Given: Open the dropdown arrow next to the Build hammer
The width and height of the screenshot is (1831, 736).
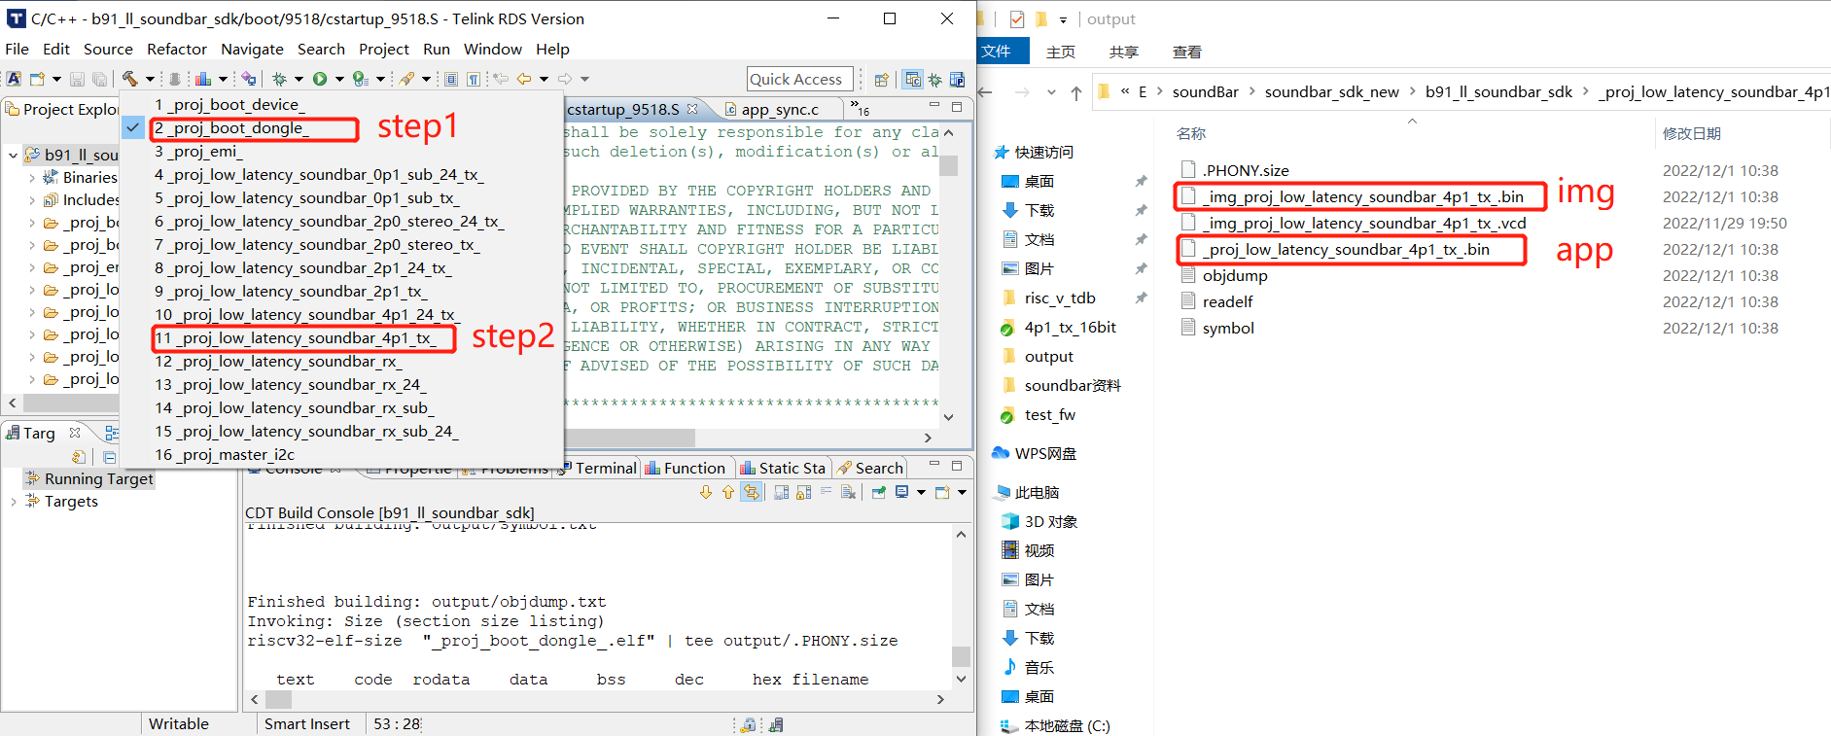Looking at the screenshot, I should click(x=150, y=79).
